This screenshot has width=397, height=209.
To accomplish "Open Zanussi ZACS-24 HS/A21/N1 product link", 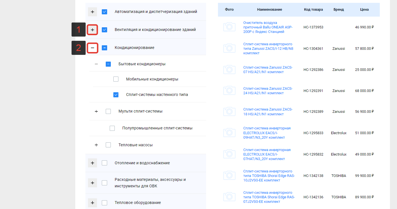I will tap(268, 91).
